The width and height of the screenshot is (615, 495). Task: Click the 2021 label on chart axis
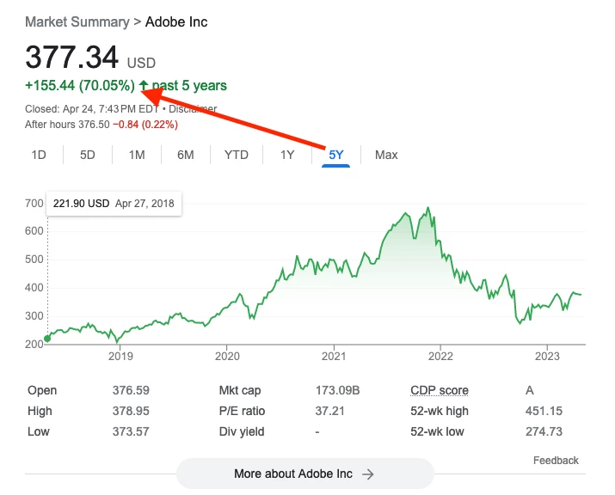click(334, 357)
